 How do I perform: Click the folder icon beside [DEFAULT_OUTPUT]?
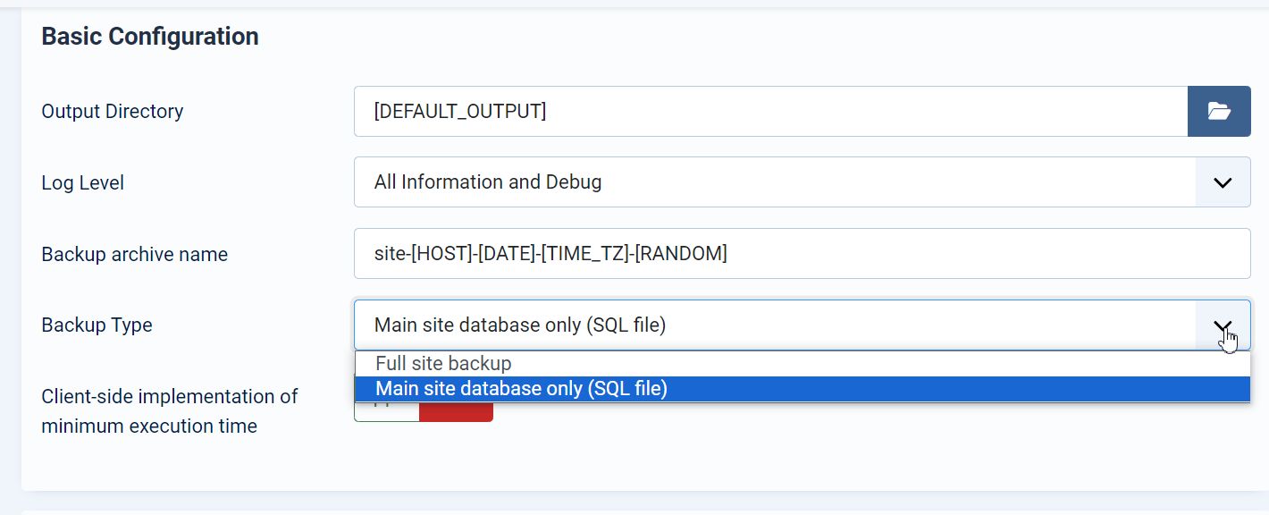[x=1219, y=111]
